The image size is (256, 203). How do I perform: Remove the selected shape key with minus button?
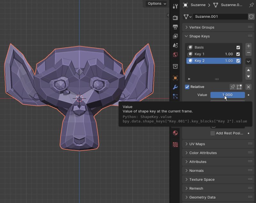click(x=249, y=53)
